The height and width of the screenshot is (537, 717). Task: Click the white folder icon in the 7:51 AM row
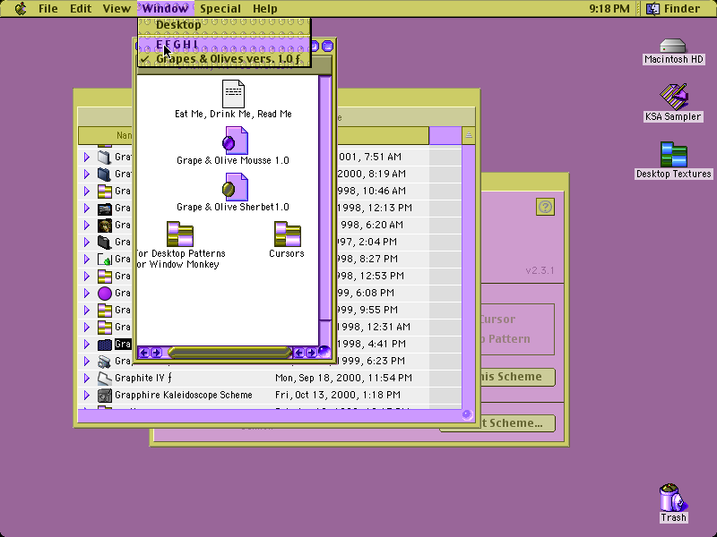point(105,158)
